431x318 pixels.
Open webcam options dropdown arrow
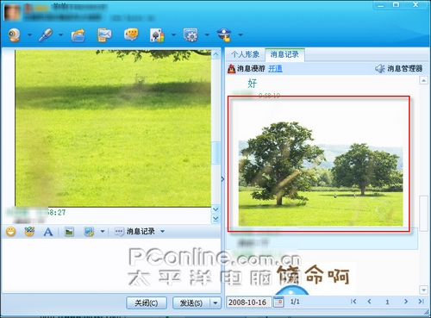pos(29,35)
